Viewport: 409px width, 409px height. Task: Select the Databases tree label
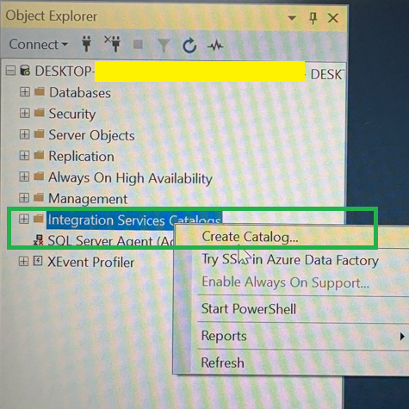click(80, 93)
